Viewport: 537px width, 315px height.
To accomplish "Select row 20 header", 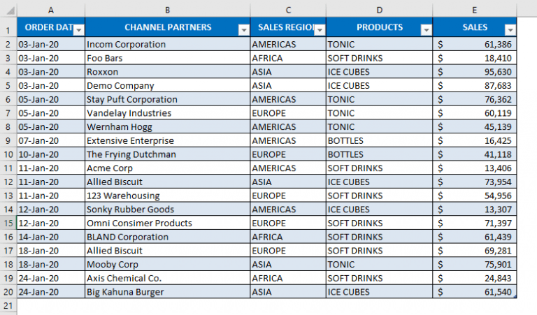I will (8, 292).
